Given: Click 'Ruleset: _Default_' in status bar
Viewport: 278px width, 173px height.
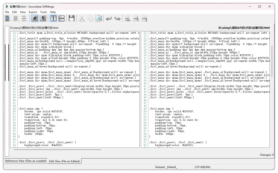Looking at the screenshot, I should pyautogui.click(x=166, y=167).
